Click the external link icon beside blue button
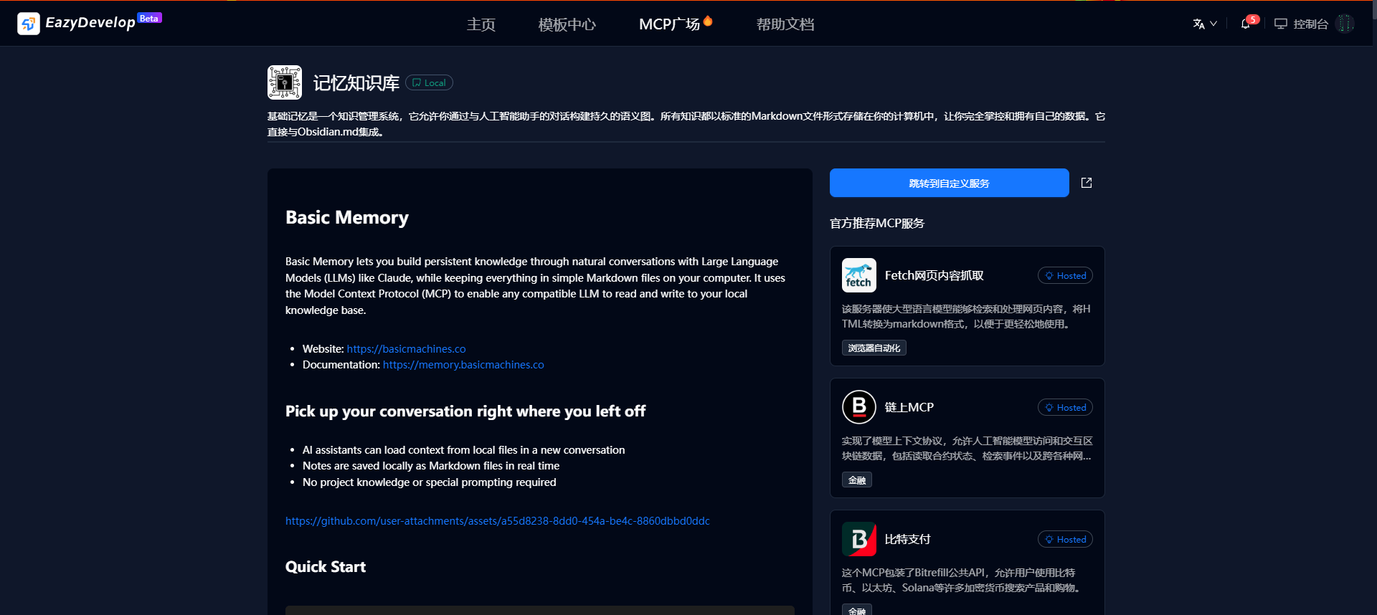This screenshot has width=1377, height=615. point(1087,183)
